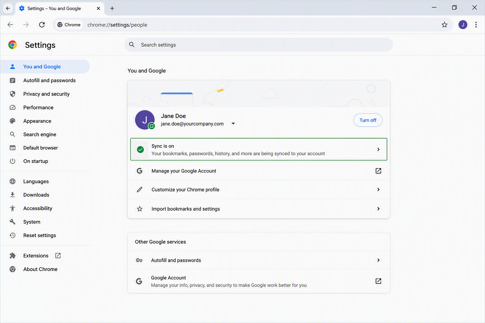Click the On startup power icon
This screenshot has width=485, height=323.
[x=13, y=161]
